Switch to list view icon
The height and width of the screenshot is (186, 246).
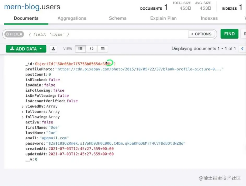click(x=80, y=49)
